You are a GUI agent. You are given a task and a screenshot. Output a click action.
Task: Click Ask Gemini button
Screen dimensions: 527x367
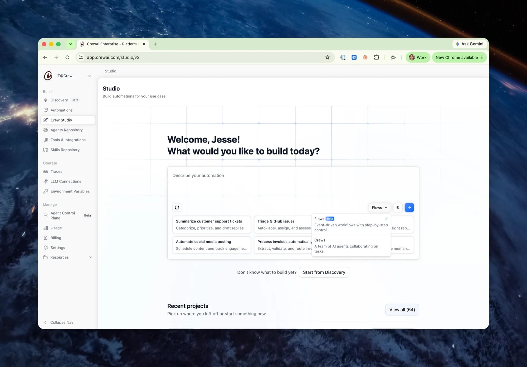[470, 44]
